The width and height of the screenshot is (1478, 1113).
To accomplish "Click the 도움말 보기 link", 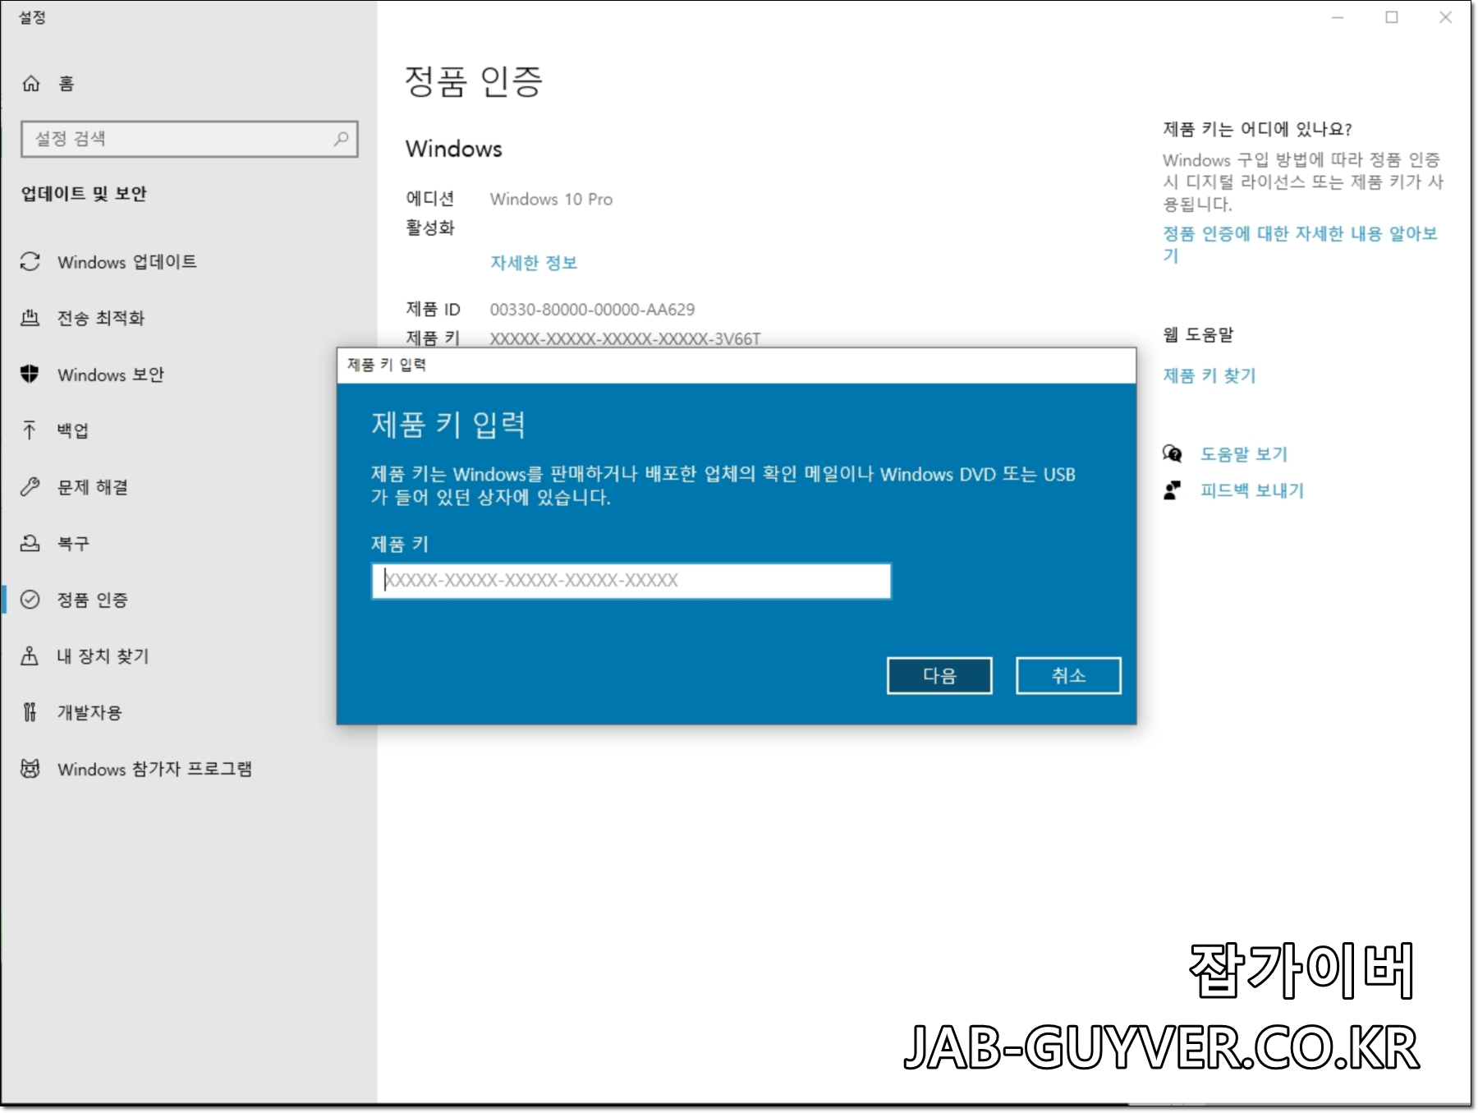I will coord(1244,454).
